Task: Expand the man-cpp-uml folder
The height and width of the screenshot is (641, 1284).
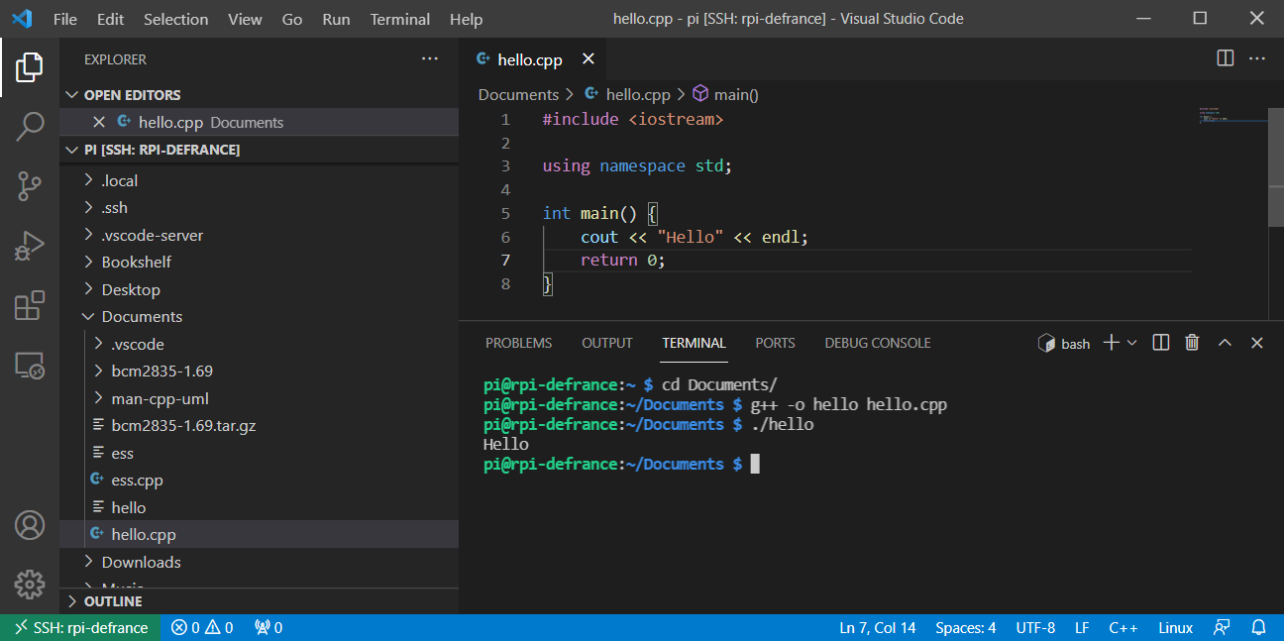Action: point(259,398)
